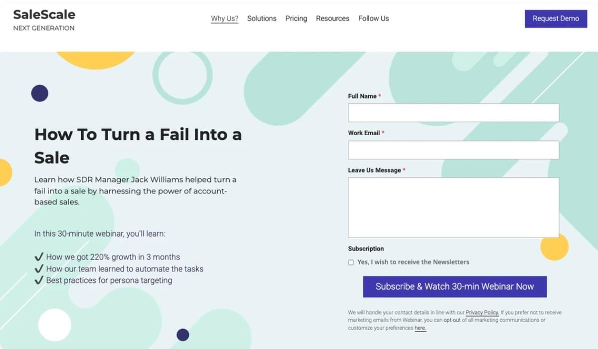This screenshot has height=349, width=598.
Task: Focus the Full Name field
Action: tap(453, 113)
